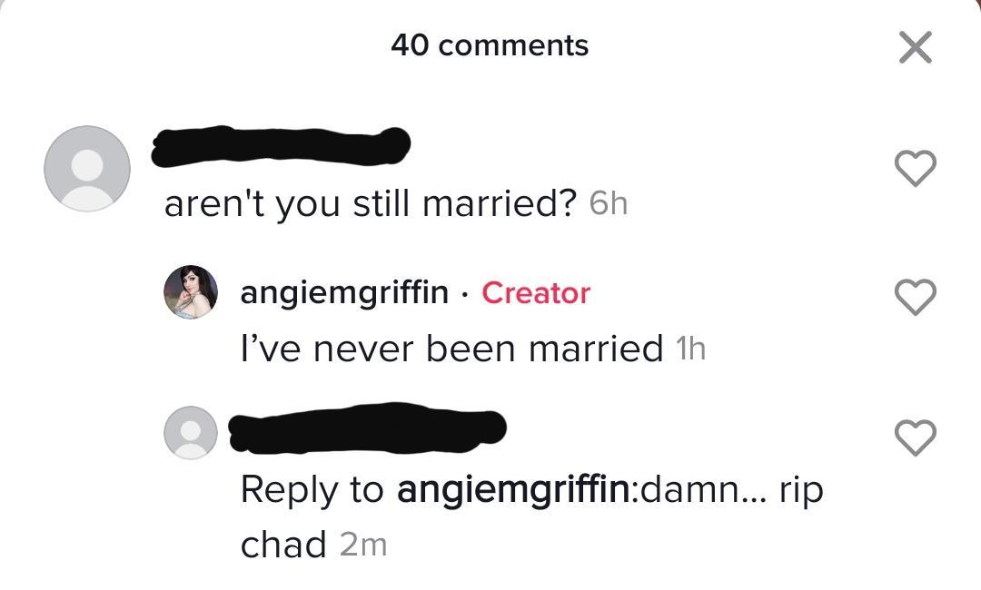Tap redacted username above "aren't you still married?"
Screen dimensions: 981x590
click(282, 148)
